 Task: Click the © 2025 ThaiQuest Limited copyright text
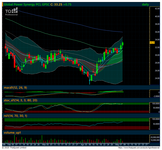[14, 148]
